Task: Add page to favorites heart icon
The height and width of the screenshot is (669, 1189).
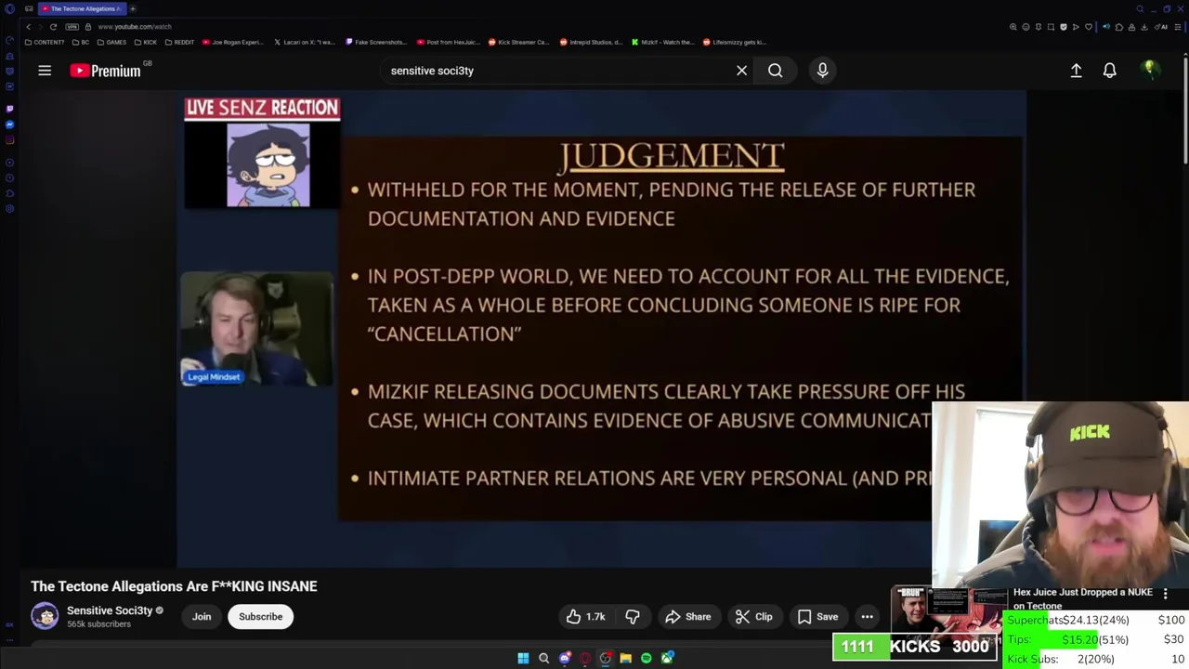Action: click(1089, 27)
